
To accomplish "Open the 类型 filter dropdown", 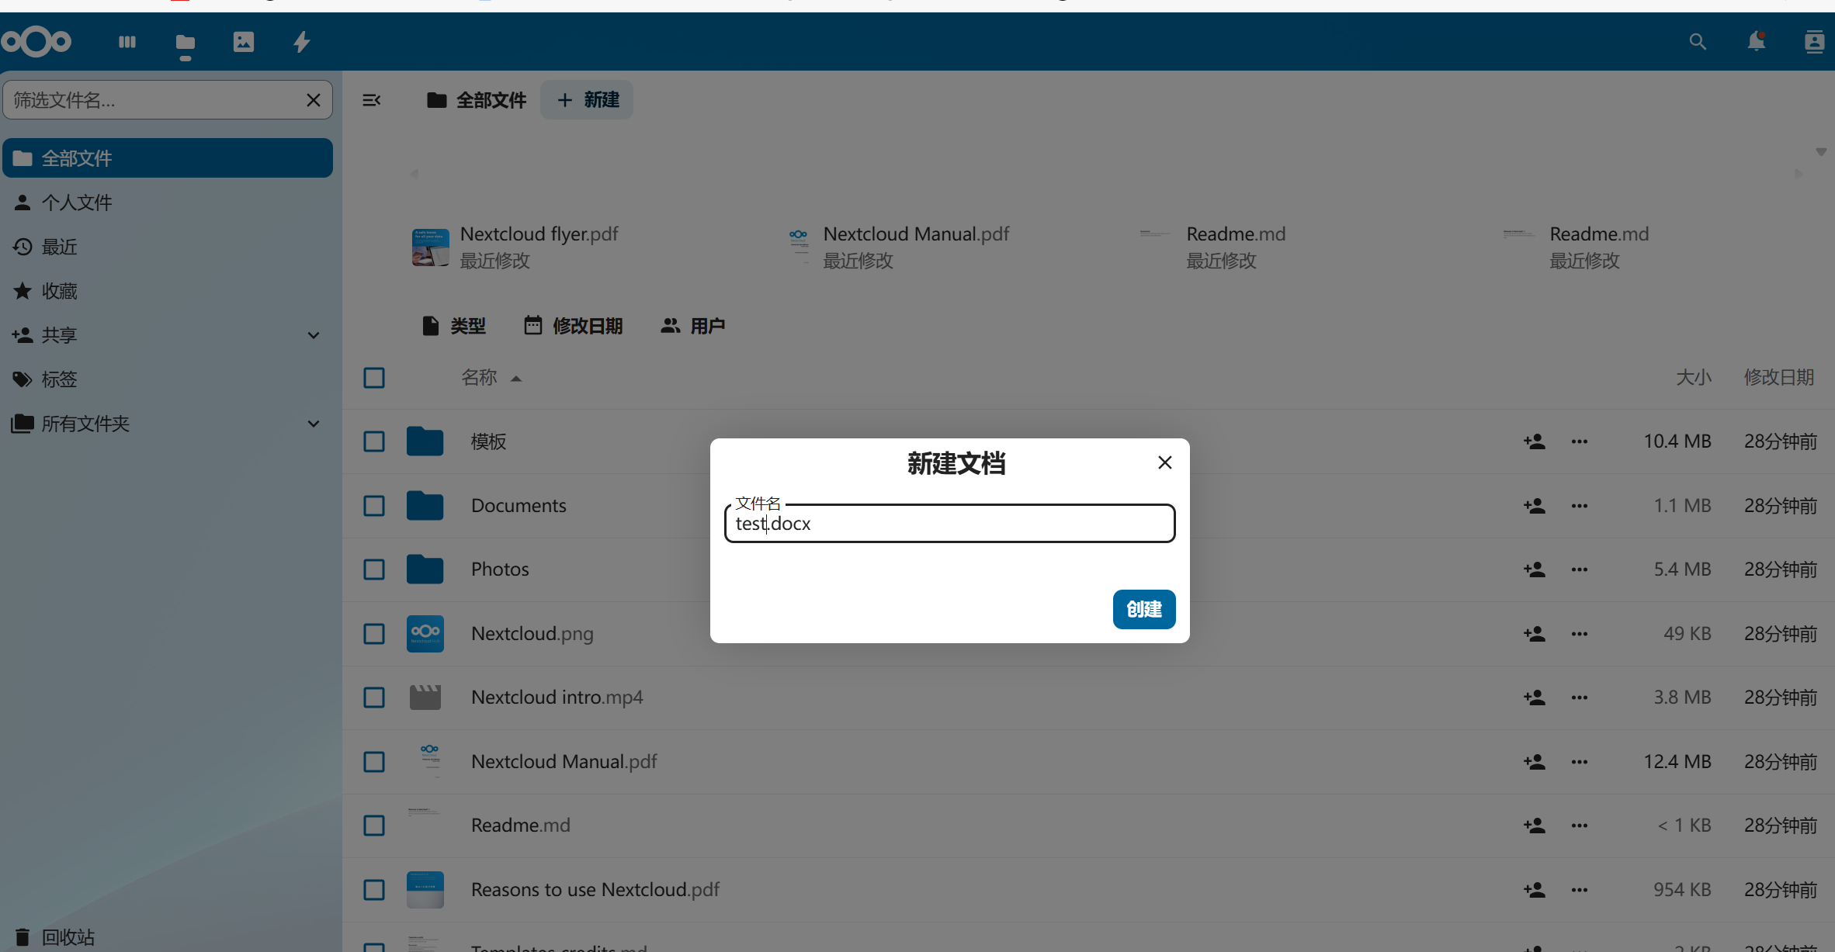I will point(454,326).
